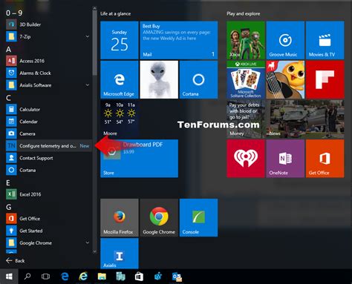Open the Xbox tile

[x=246, y=40]
